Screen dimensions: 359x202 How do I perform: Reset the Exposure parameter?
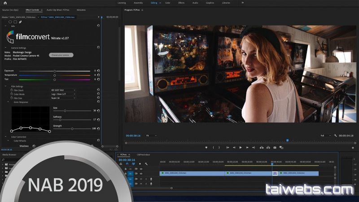click(98, 71)
